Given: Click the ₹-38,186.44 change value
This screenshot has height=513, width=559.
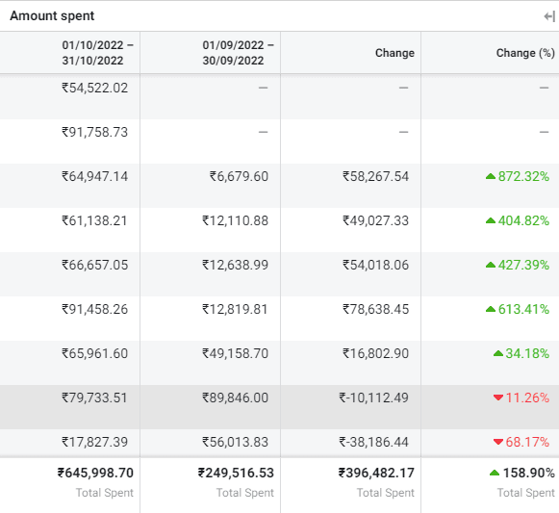Looking at the screenshot, I should pyautogui.click(x=373, y=442).
